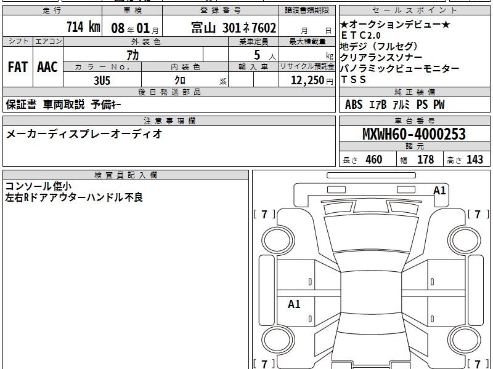Screen dimensions: 493x369
Task: Click A1 damage mark on door panel
Action: pyautogui.click(x=294, y=304)
